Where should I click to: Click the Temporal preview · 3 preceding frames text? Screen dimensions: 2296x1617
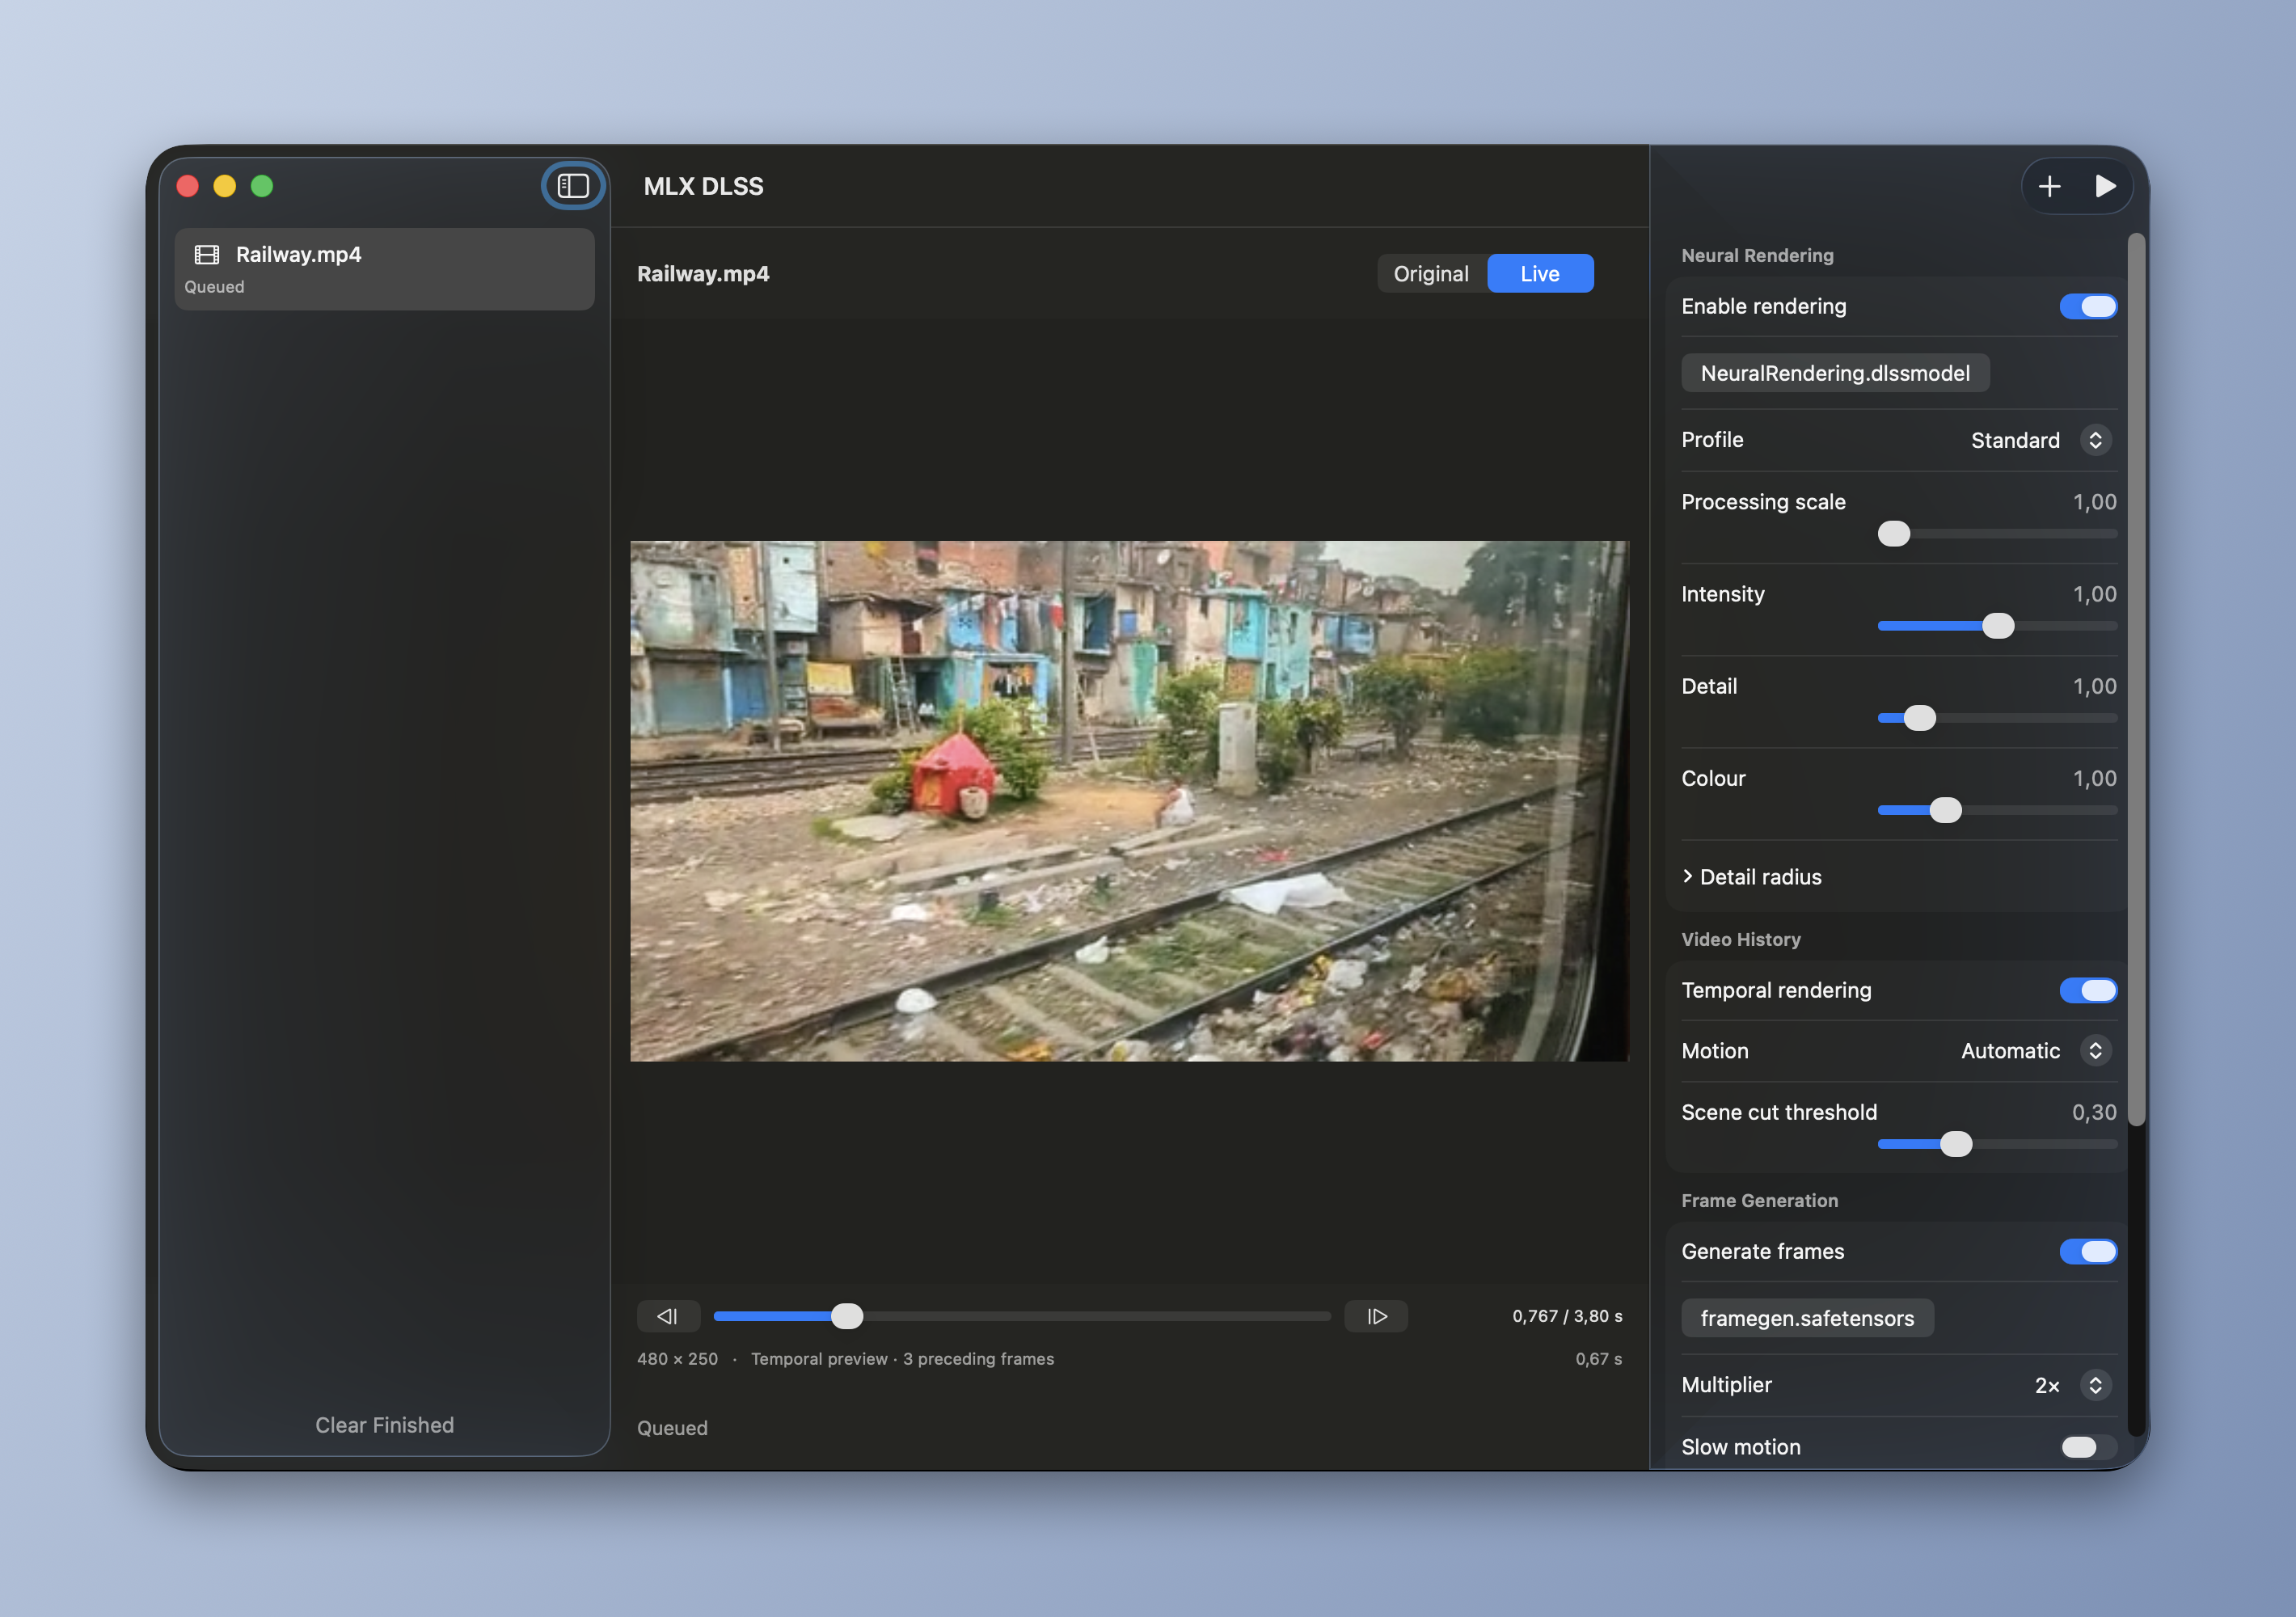[902, 1359]
